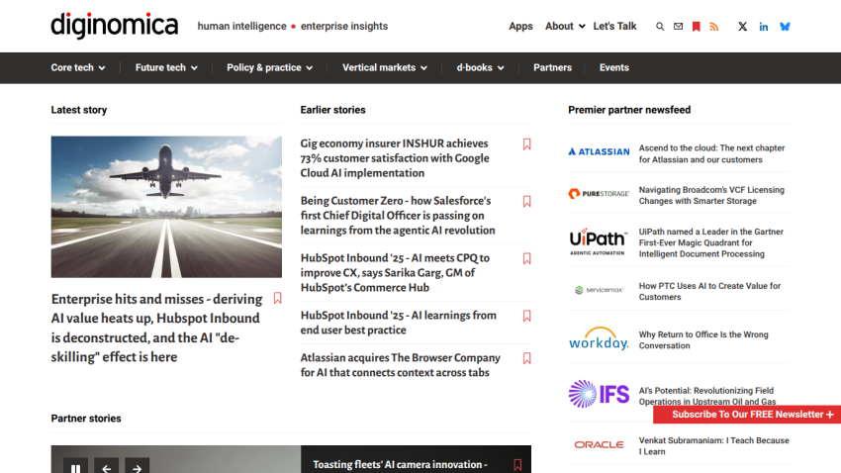The height and width of the screenshot is (473, 841).
Task: Visit the Bluesky butterfly icon
Action: click(x=785, y=27)
